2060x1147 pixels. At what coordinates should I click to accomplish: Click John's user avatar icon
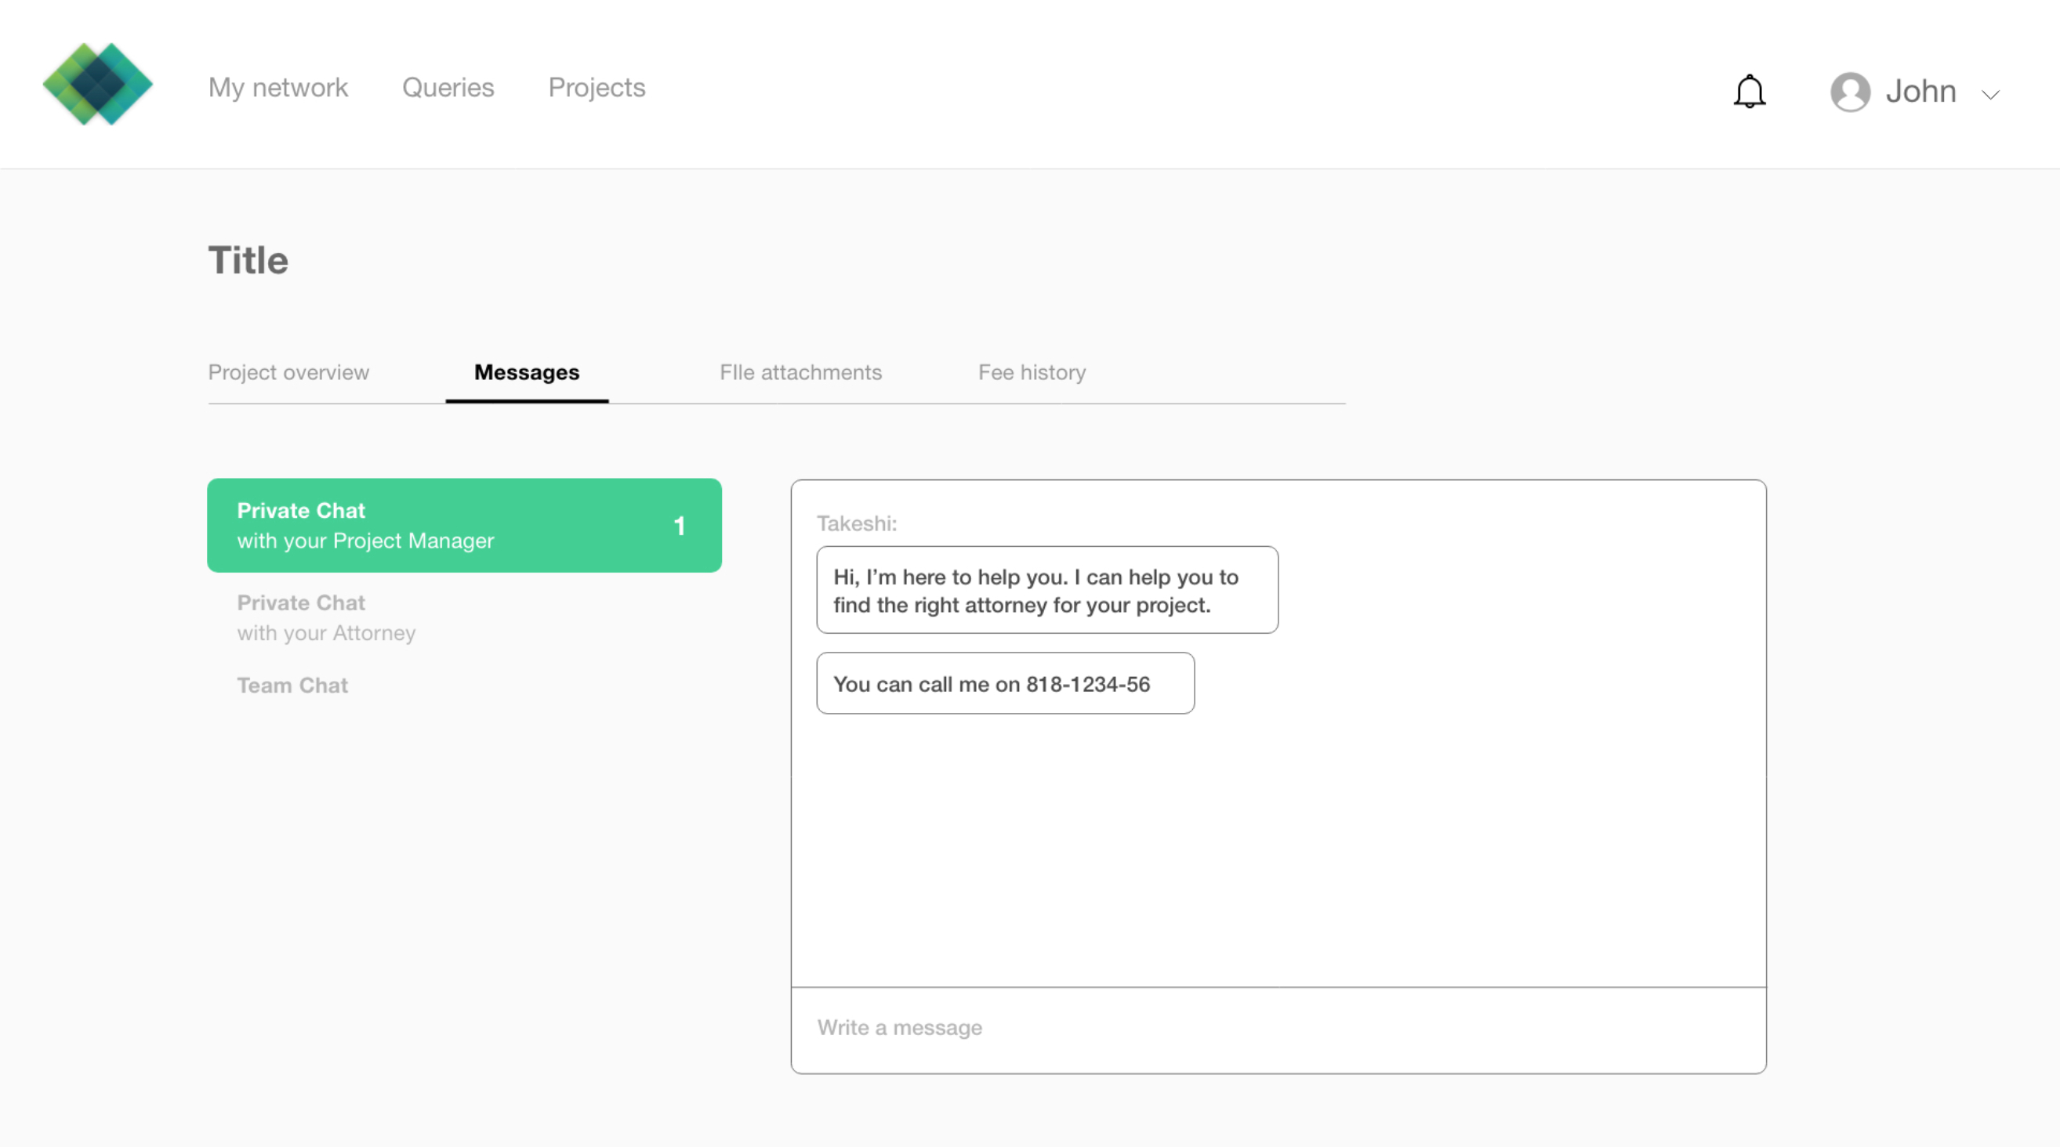1850,92
